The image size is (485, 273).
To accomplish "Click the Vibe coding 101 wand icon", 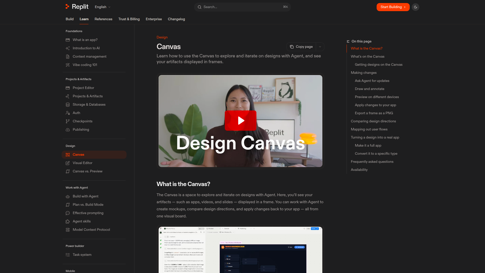I will 68,65.
